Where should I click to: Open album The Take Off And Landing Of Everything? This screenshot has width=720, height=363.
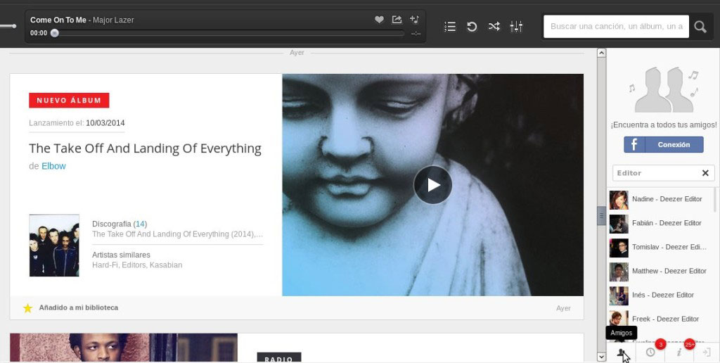tap(145, 148)
